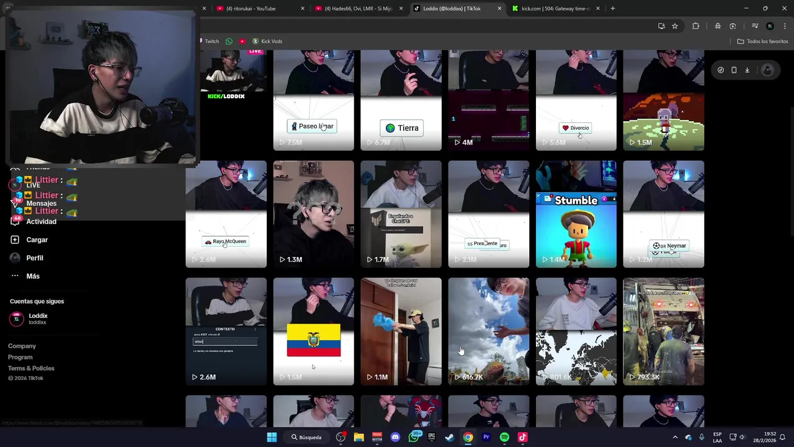The image size is (794, 447).
Task: Open TikTok app icon in taskbar
Action: (x=522, y=437)
